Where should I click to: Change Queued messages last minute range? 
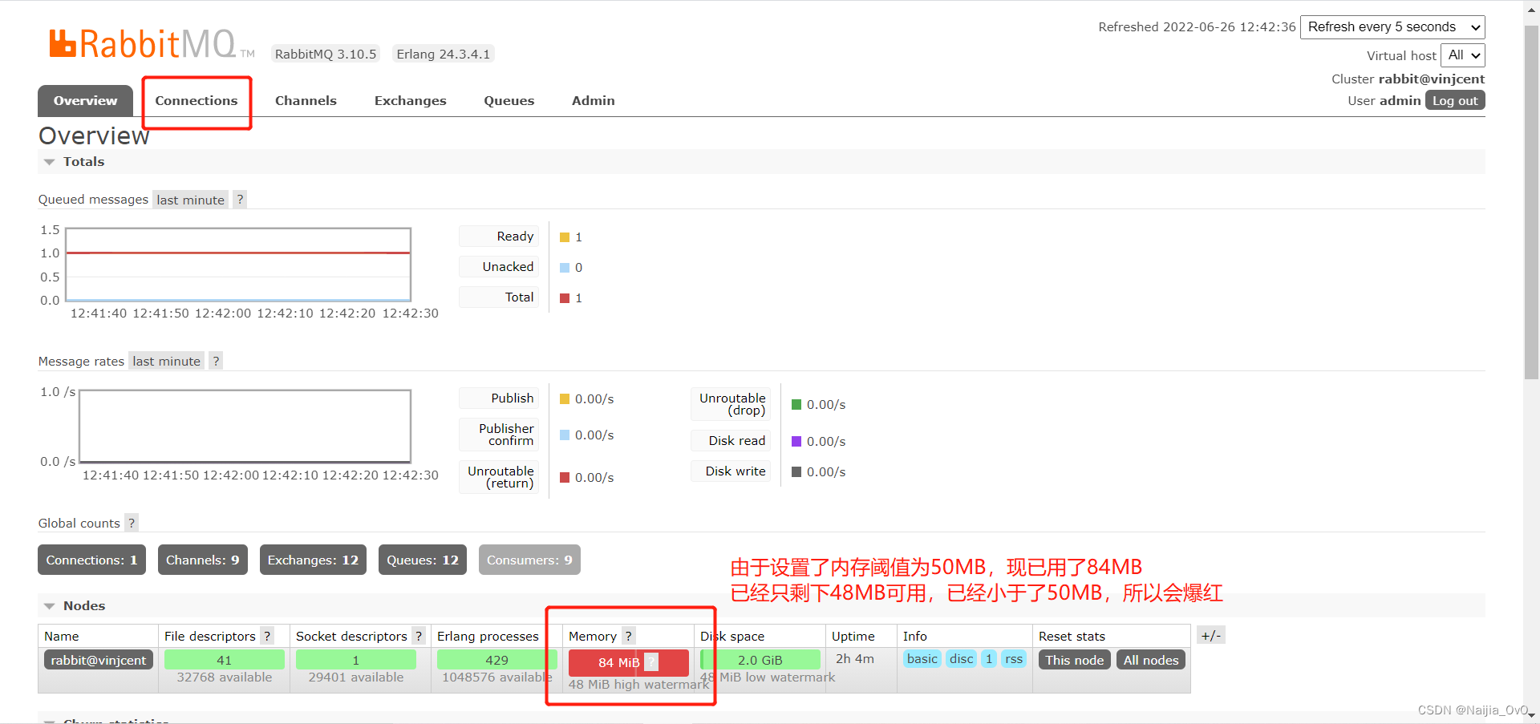click(x=190, y=200)
